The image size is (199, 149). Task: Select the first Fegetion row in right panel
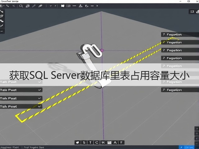tap(180, 34)
